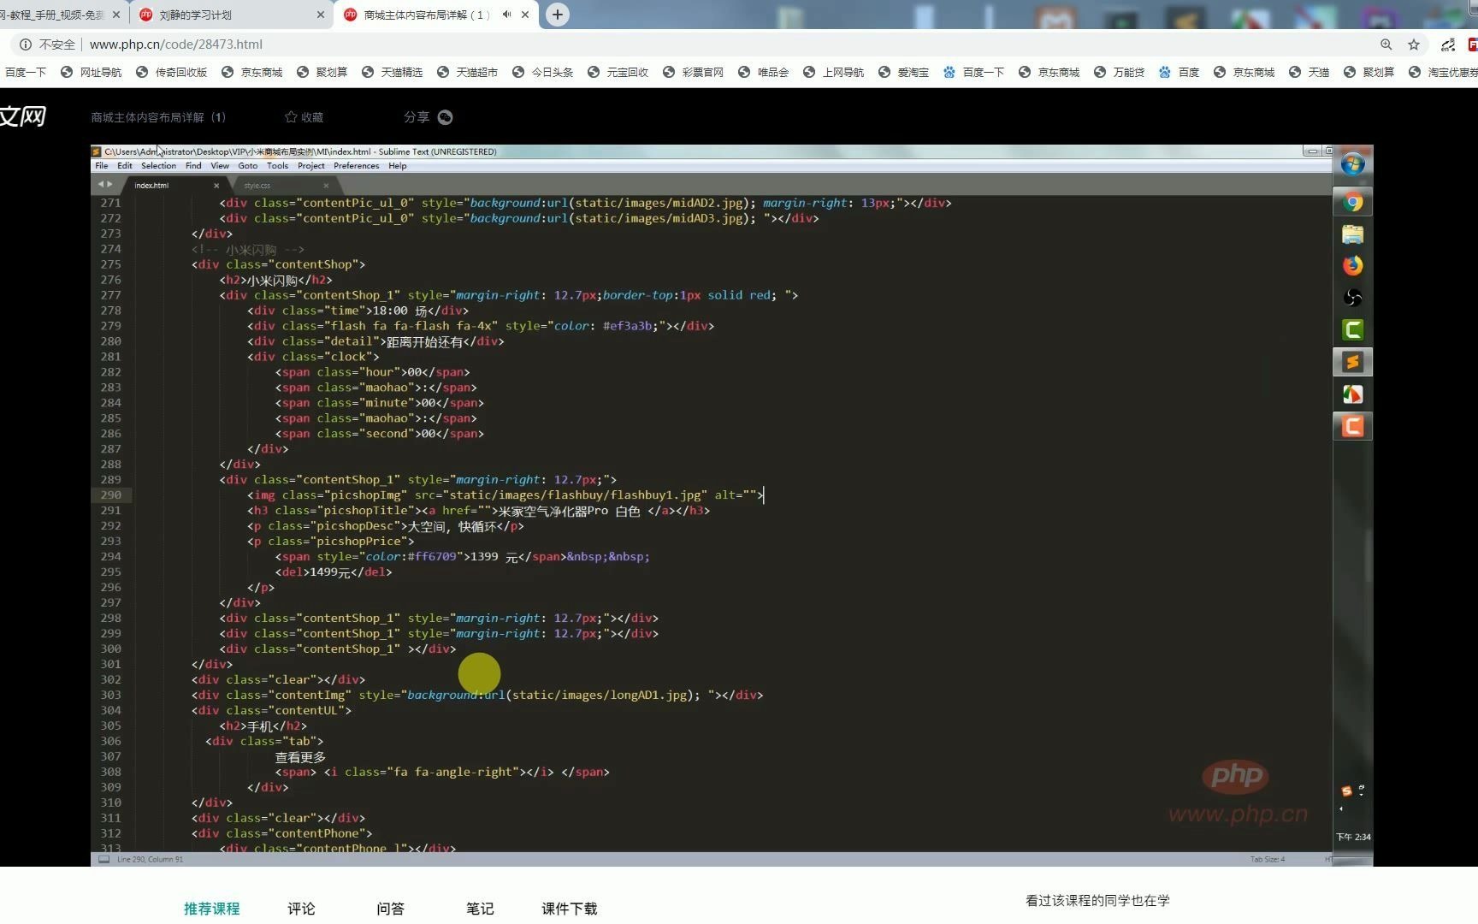The width and height of the screenshot is (1478, 924).
Task: Click the red-green app icon in taskbar
Action: coord(1352,394)
